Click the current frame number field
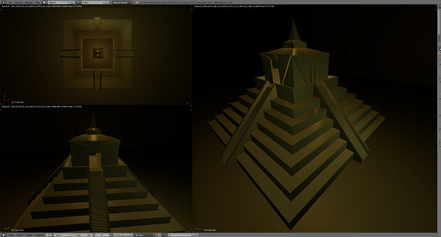This screenshot has height=237, width=441. (102, 234)
